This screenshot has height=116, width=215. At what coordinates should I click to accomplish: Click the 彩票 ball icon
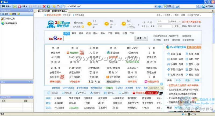coord(169,70)
